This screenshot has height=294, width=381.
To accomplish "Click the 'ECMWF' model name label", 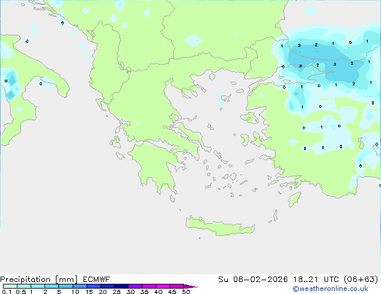I will tap(97, 280).
